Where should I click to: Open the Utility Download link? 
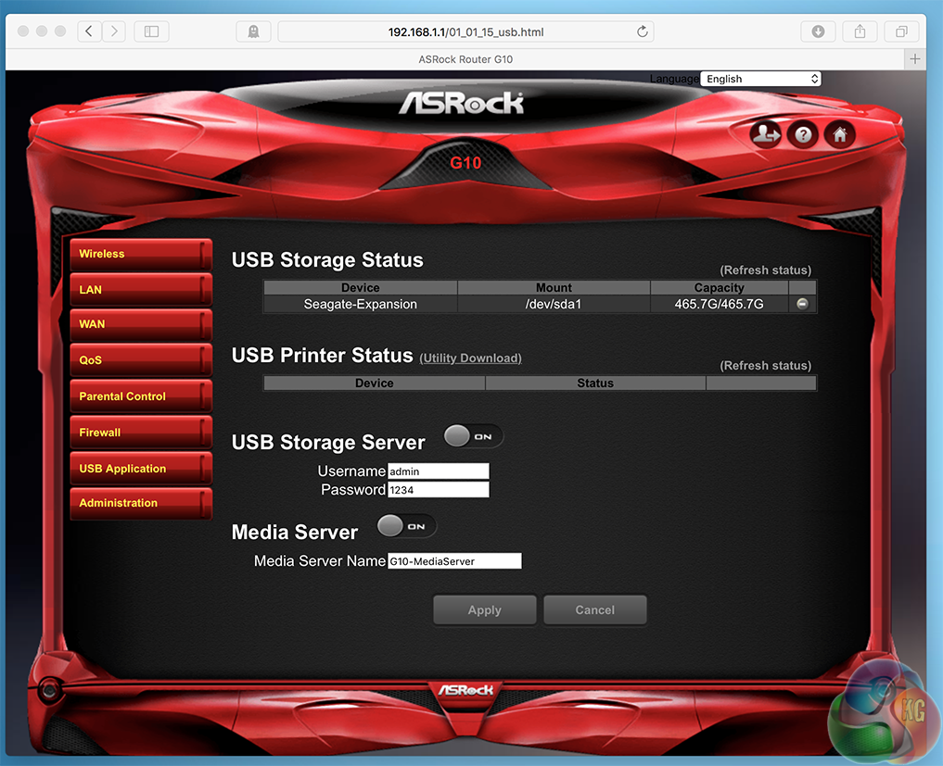tap(470, 358)
